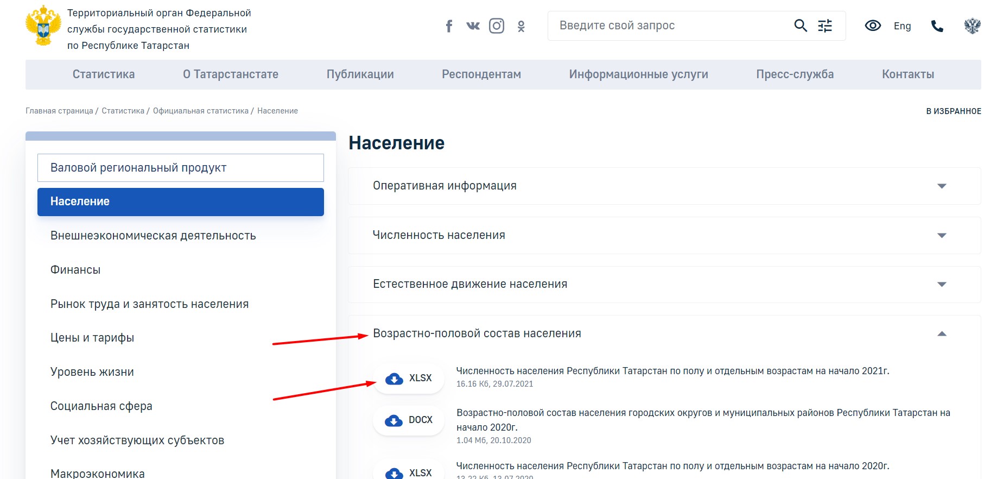
Task: Open document about городских округов и муниципальных районов
Action: coord(703,420)
